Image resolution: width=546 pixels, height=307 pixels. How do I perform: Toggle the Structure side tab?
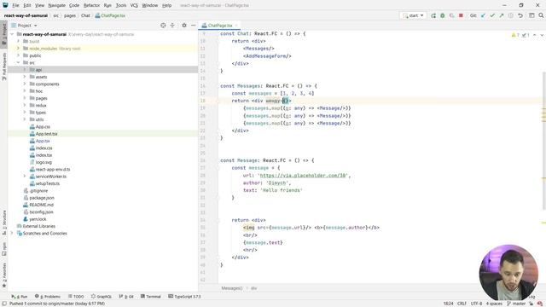(x=3, y=222)
